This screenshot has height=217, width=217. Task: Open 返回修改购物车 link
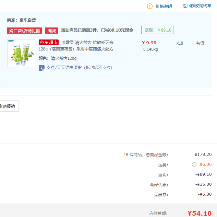coord(197,6)
